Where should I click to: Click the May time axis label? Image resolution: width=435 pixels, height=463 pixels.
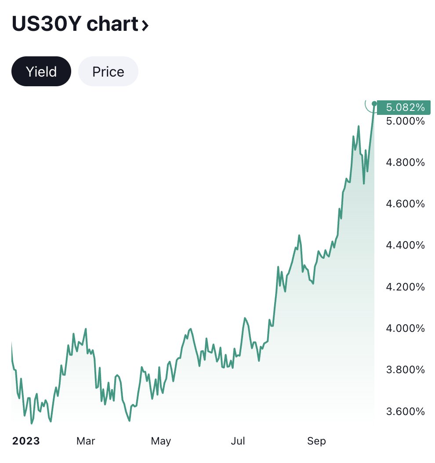click(160, 441)
